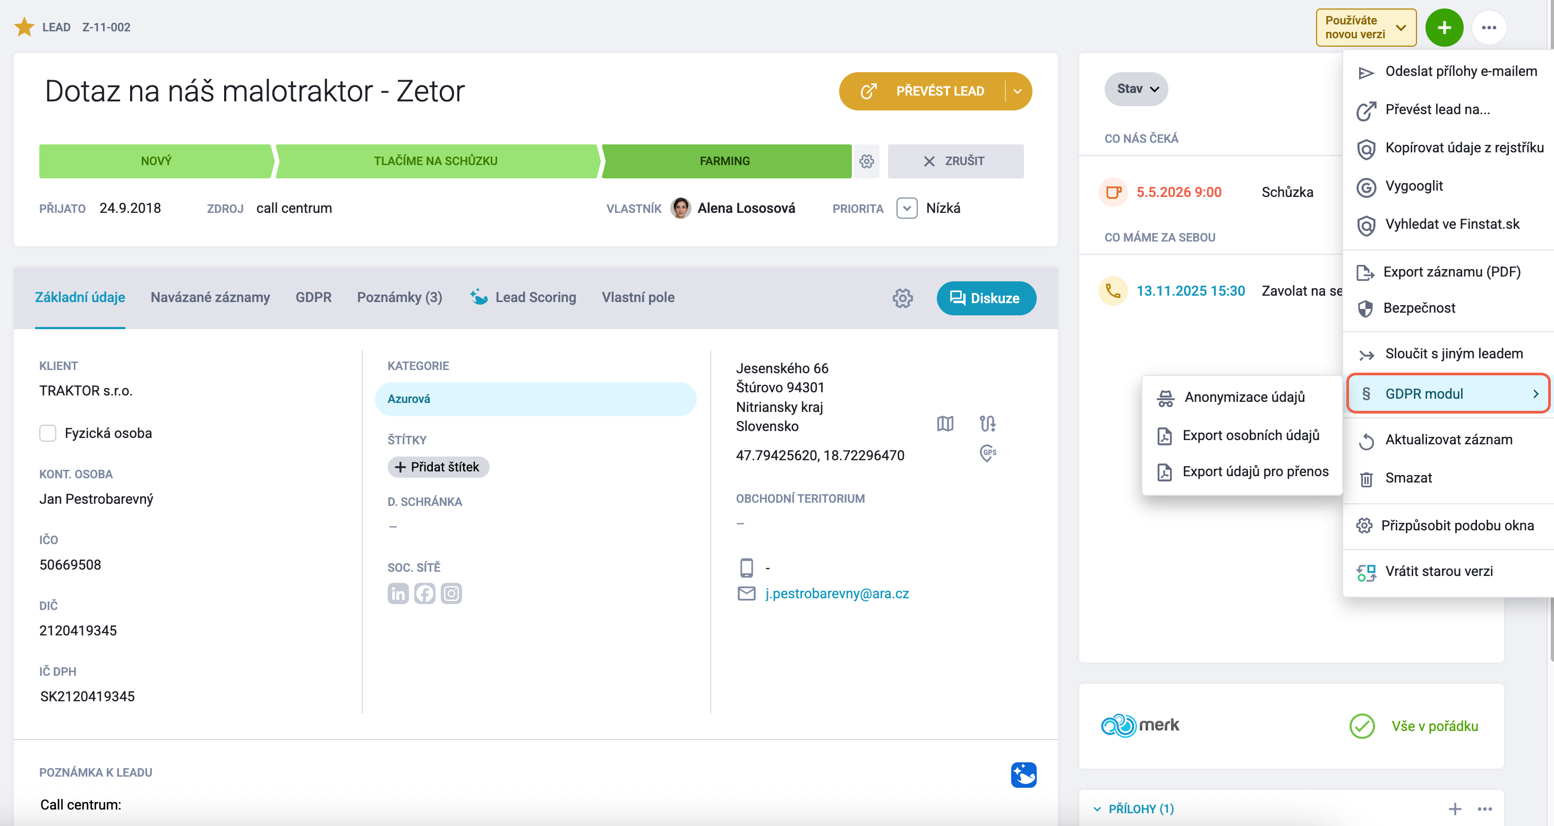Toggle the gold favorite star
Image resolution: width=1554 pixels, height=826 pixels.
click(x=24, y=27)
